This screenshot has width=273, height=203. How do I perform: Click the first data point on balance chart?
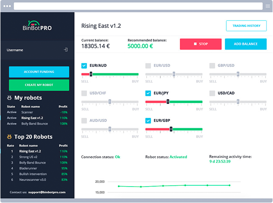tap(119, 186)
